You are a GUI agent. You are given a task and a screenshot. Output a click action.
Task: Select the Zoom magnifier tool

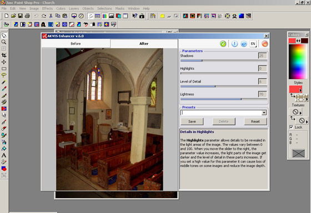(x=4, y=42)
